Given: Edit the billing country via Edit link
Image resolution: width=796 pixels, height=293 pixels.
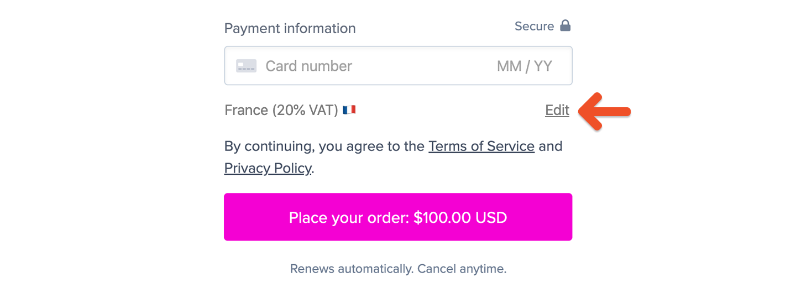Looking at the screenshot, I should click(557, 111).
